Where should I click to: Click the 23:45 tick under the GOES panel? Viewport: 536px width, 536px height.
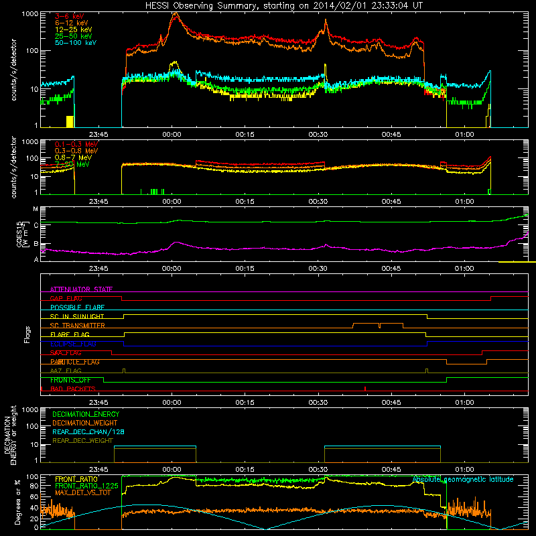tap(98, 269)
